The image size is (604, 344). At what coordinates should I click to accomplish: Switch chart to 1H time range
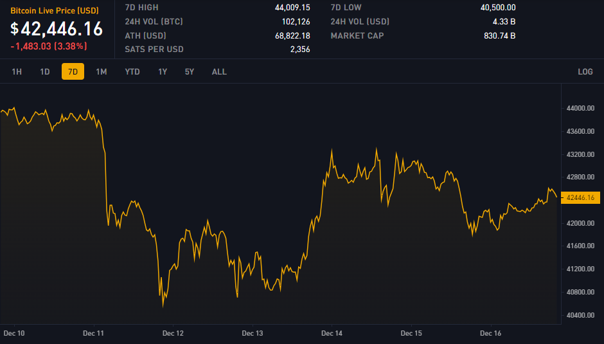pos(17,71)
